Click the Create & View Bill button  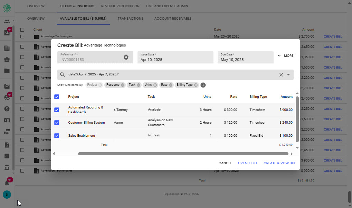click(x=279, y=163)
